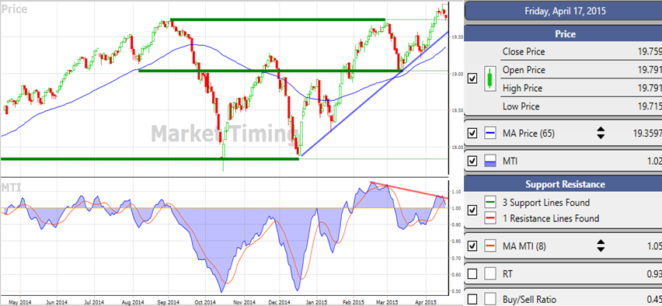Toggle the MTI indicator checkbox
This screenshot has height=306, width=662.
coord(473,162)
